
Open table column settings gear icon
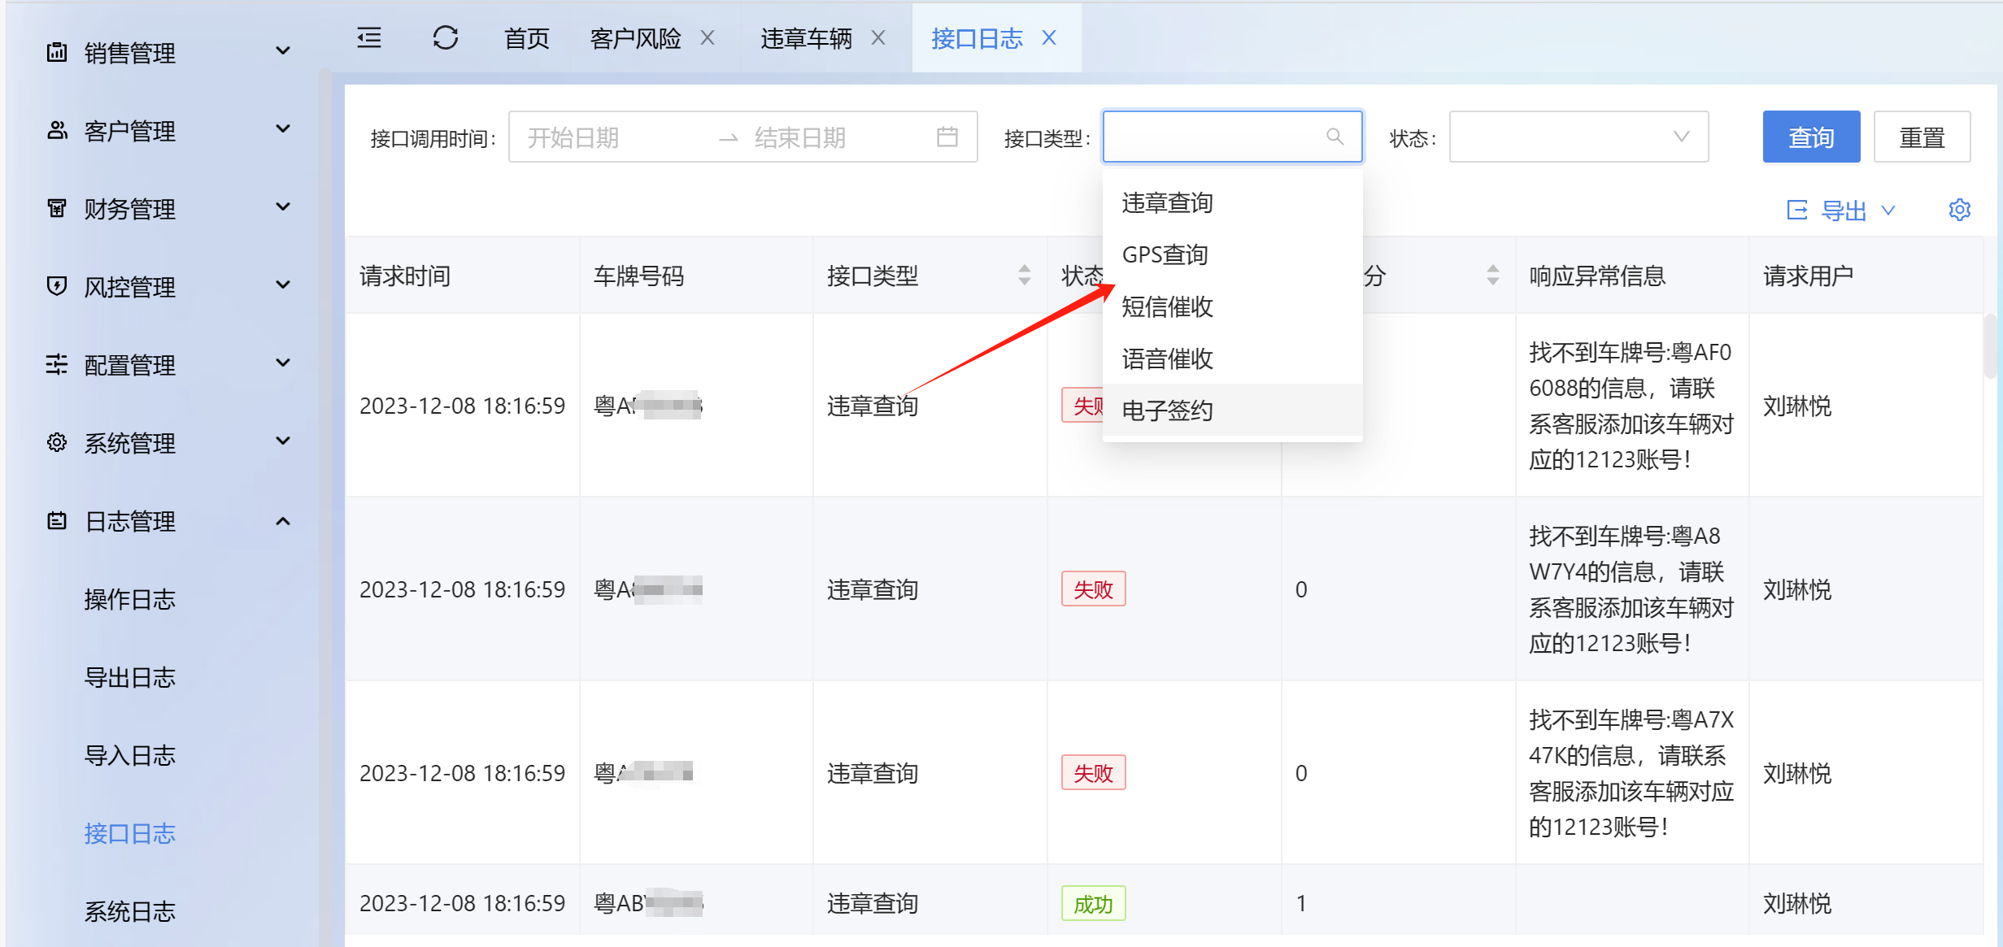pyautogui.click(x=1959, y=211)
